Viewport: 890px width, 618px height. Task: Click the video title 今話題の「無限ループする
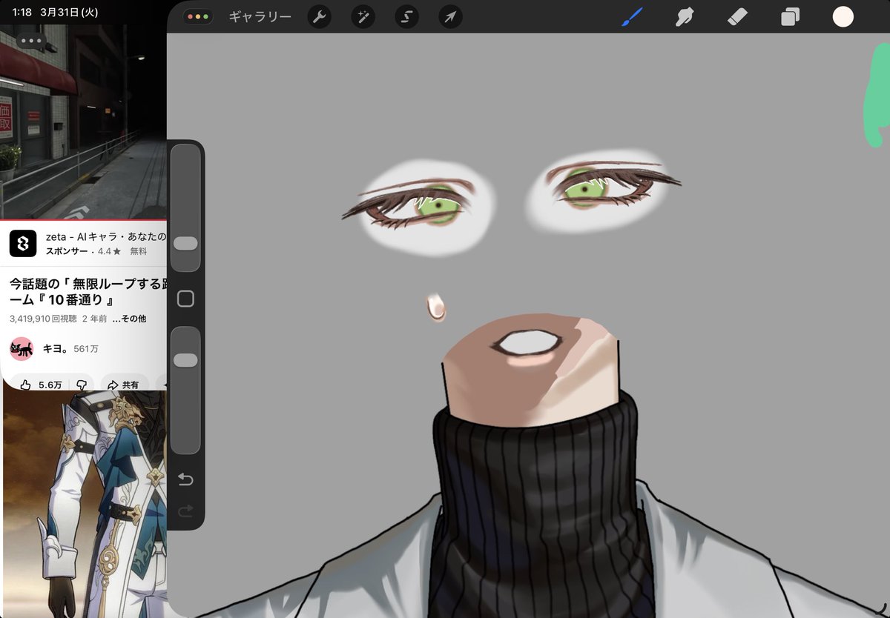tap(88, 292)
